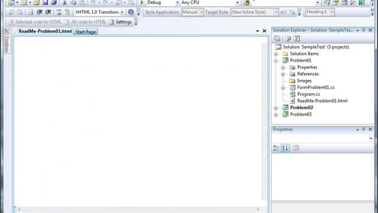Image resolution: width=378 pixels, height=213 pixels.
Task: Click Solution Explorer Properties icon
Action: (277, 38)
